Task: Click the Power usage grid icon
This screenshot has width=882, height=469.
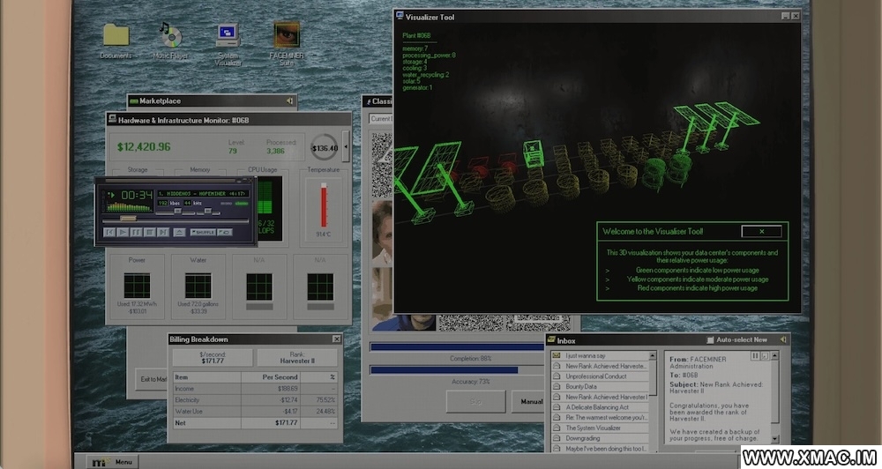Action: [137, 286]
